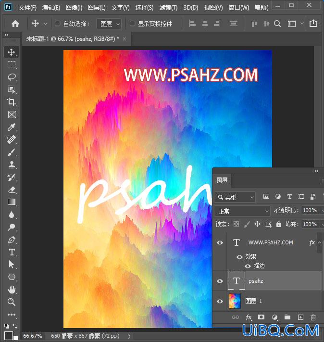Open the Edit Toolbar three-dots button

[x=12, y=315]
